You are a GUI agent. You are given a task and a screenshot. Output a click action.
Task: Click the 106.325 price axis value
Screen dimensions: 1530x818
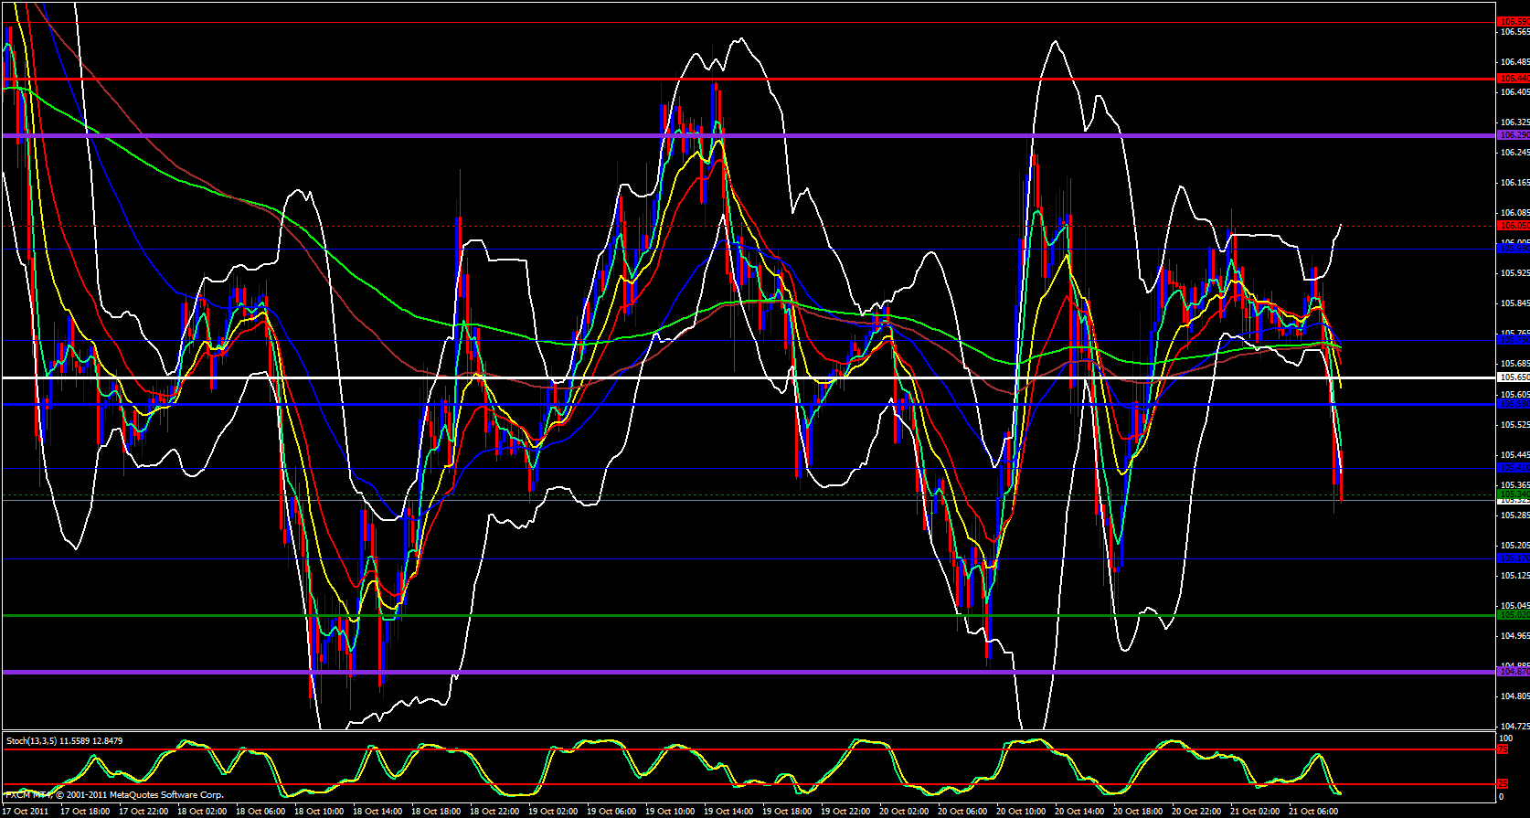(x=1514, y=122)
